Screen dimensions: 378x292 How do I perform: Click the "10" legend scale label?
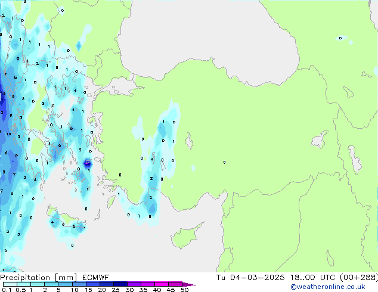(x=75, y=290)
